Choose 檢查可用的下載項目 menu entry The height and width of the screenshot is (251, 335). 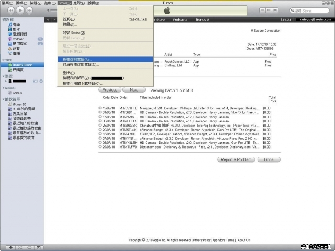[x=105, y=83]
